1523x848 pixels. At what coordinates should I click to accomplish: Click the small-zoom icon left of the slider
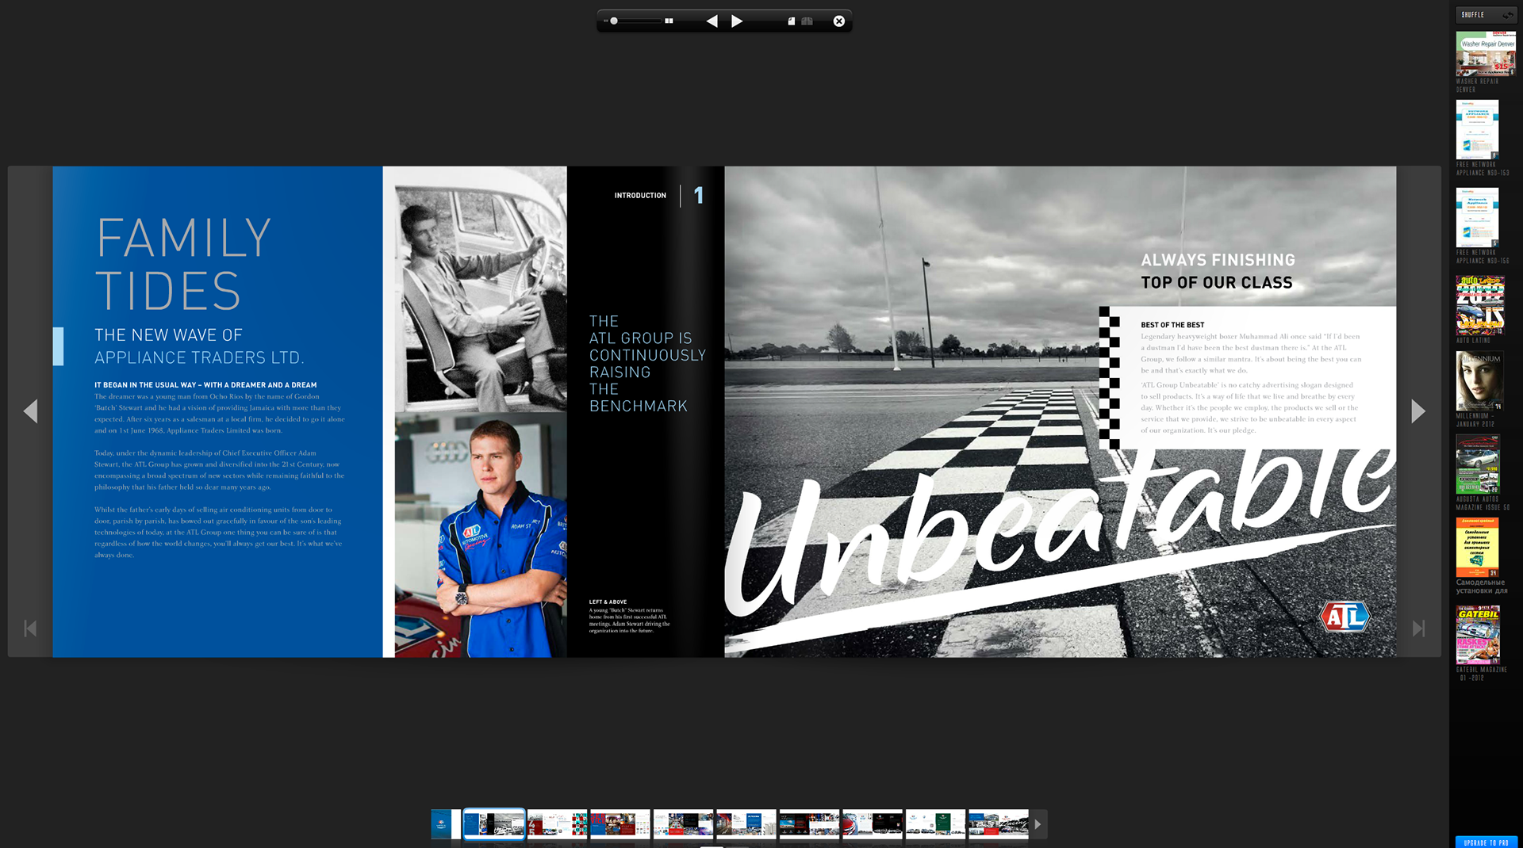(x=606, y=21)
